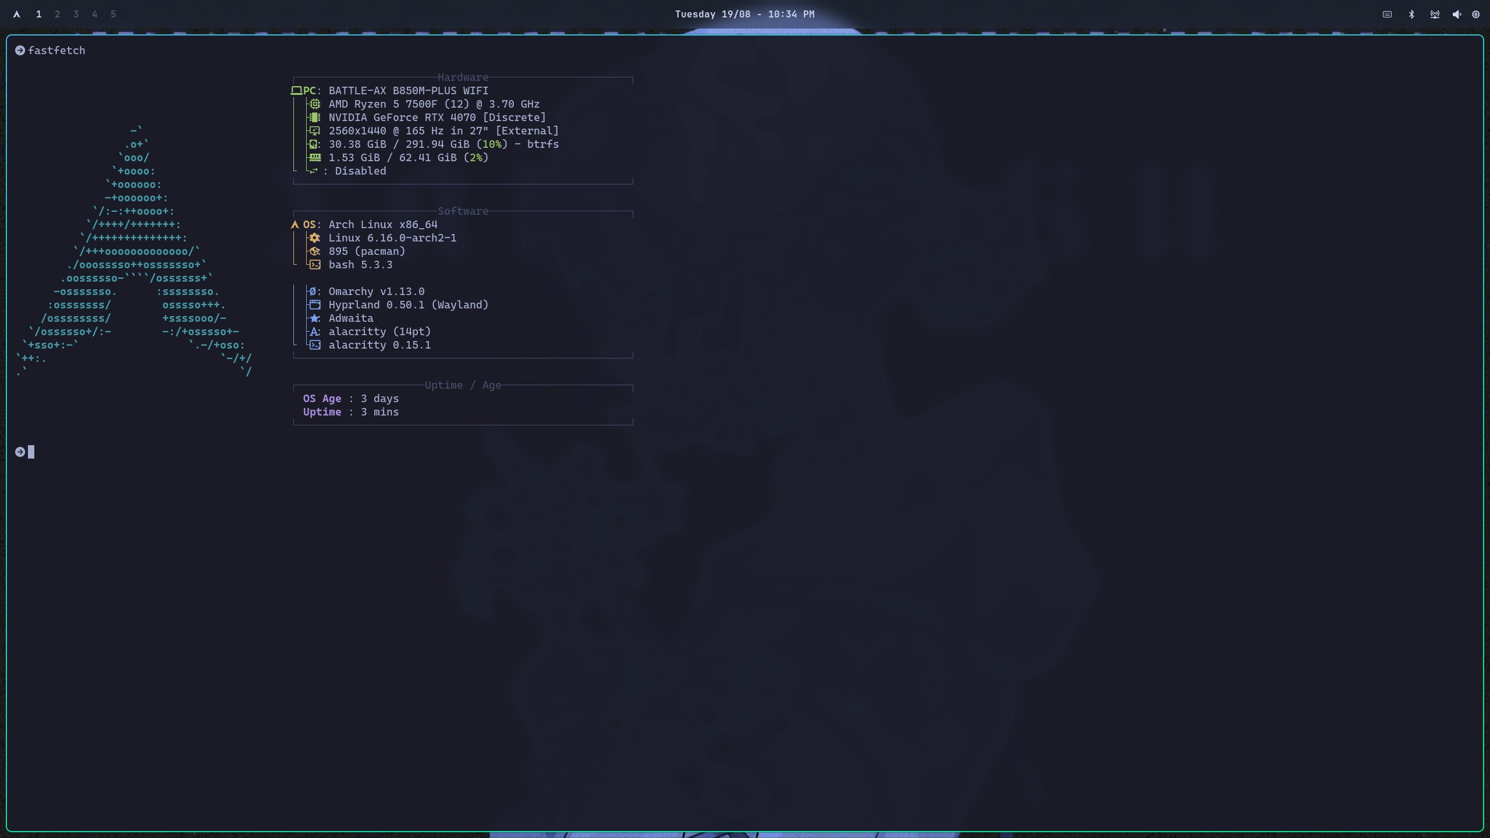Click the terminal cursor at the prompt
Screen dimensions: 1490x838
click(31, 452)
